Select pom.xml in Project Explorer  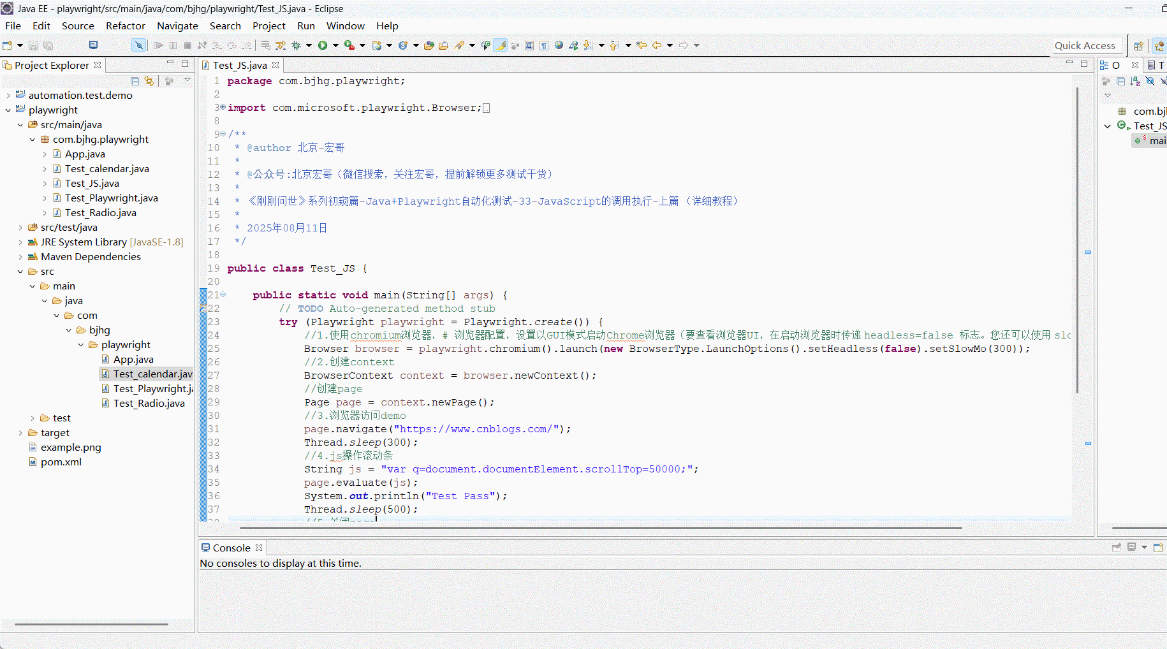61,462
